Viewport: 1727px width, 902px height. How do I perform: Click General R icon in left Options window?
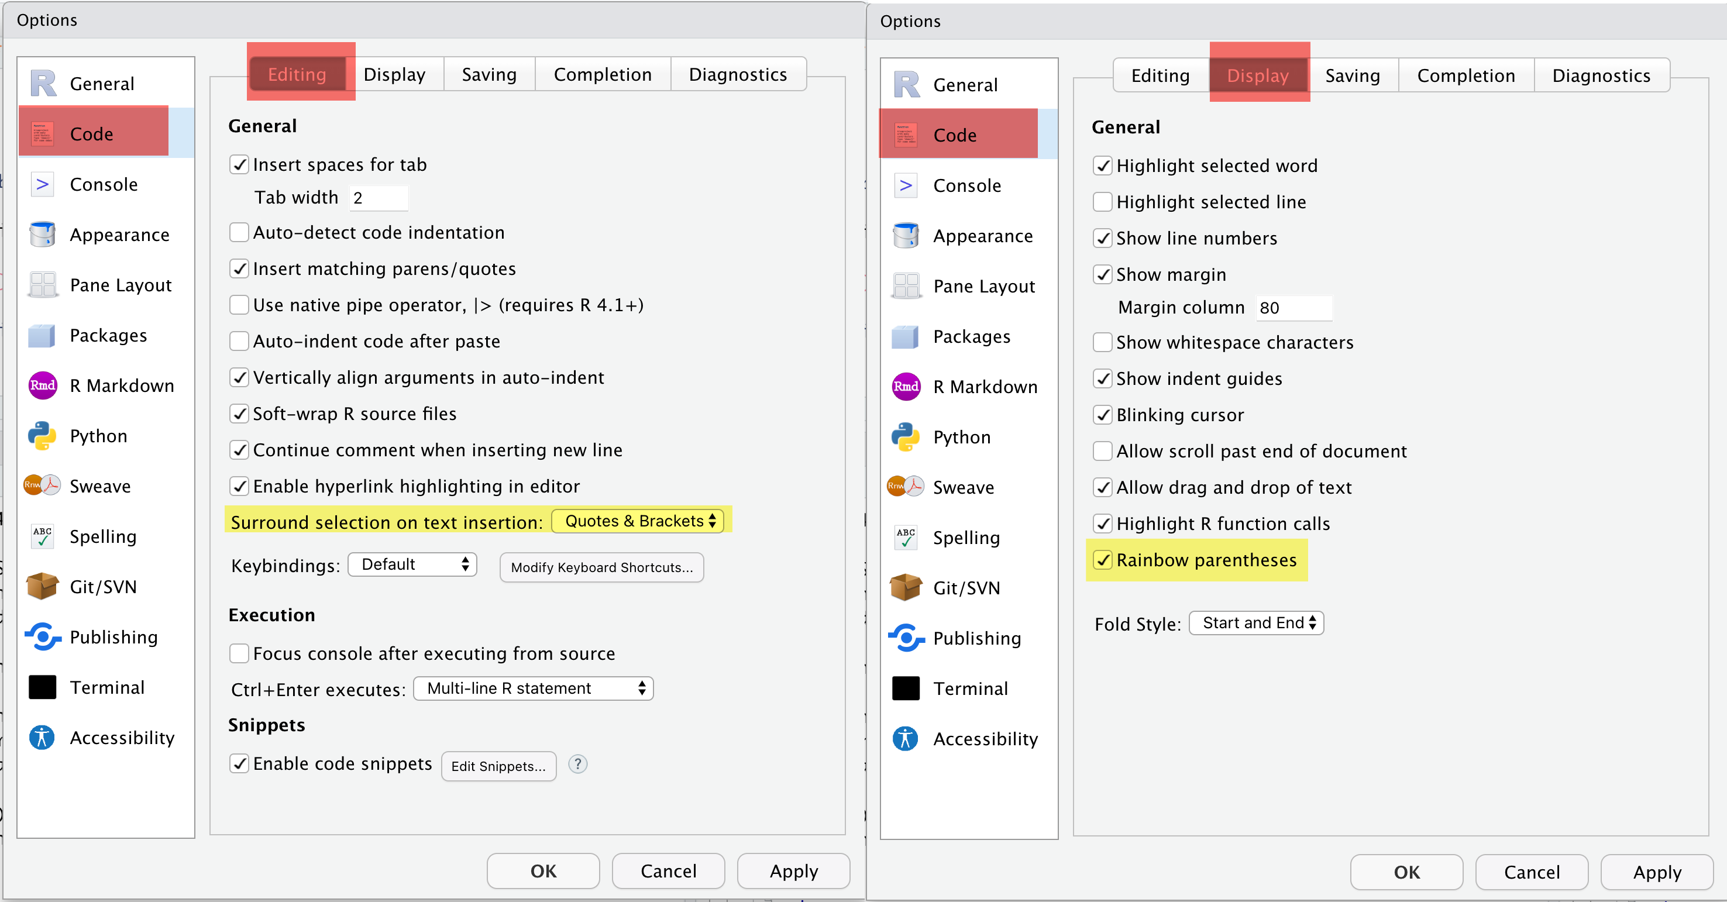(x=43, y=84)
